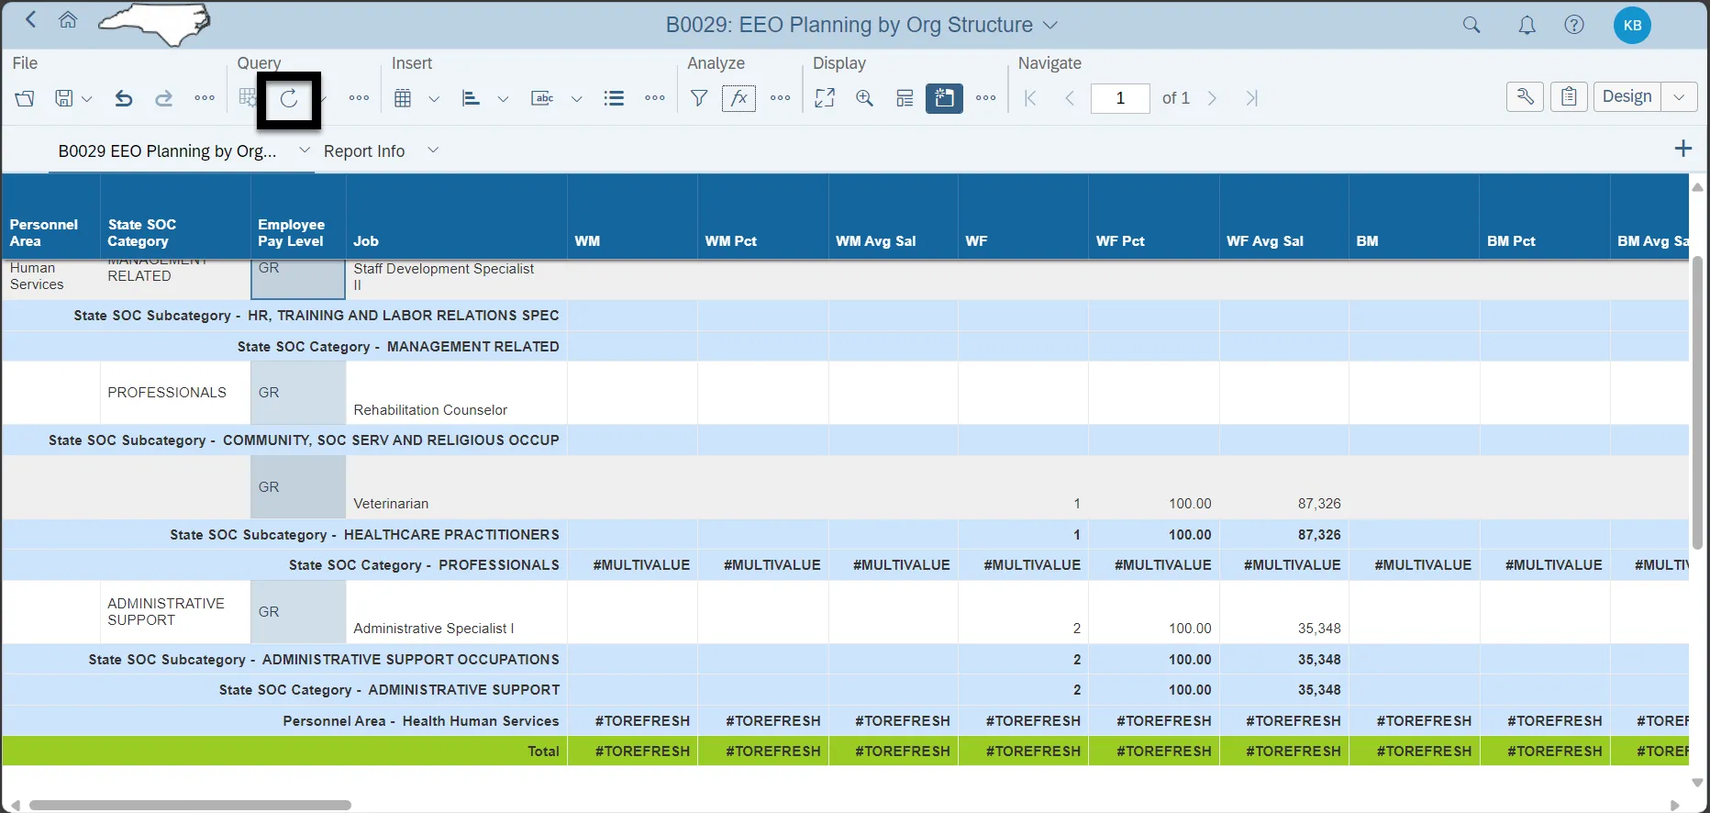Click the Undo arrow icon
Viewport: 1710px width, 813px height.
(x=124, y=98)
